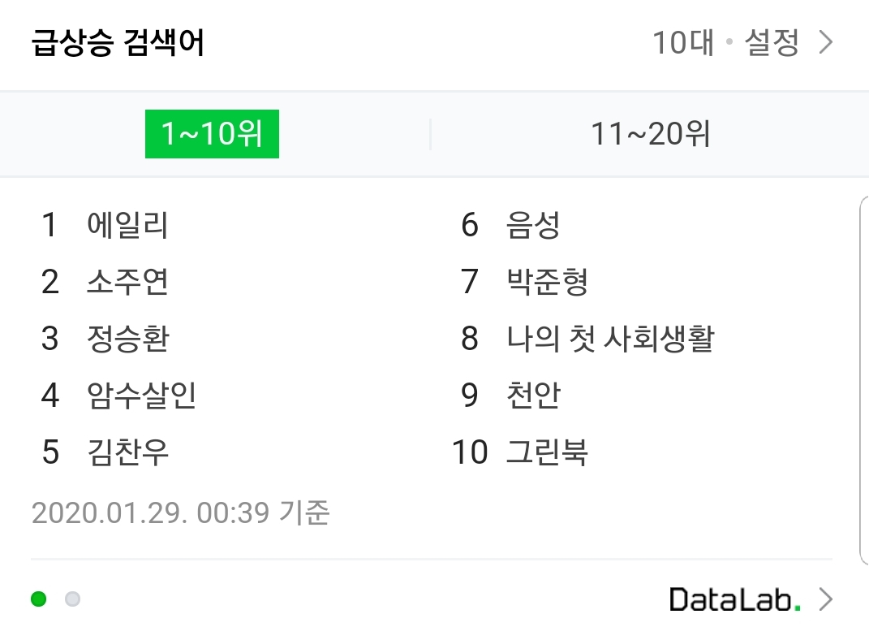
Task: Open the 10대 · 설정 age settings
Action: coord(725,43)
